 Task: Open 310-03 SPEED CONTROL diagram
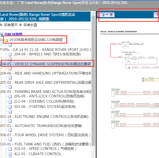[x=45, y=149]
